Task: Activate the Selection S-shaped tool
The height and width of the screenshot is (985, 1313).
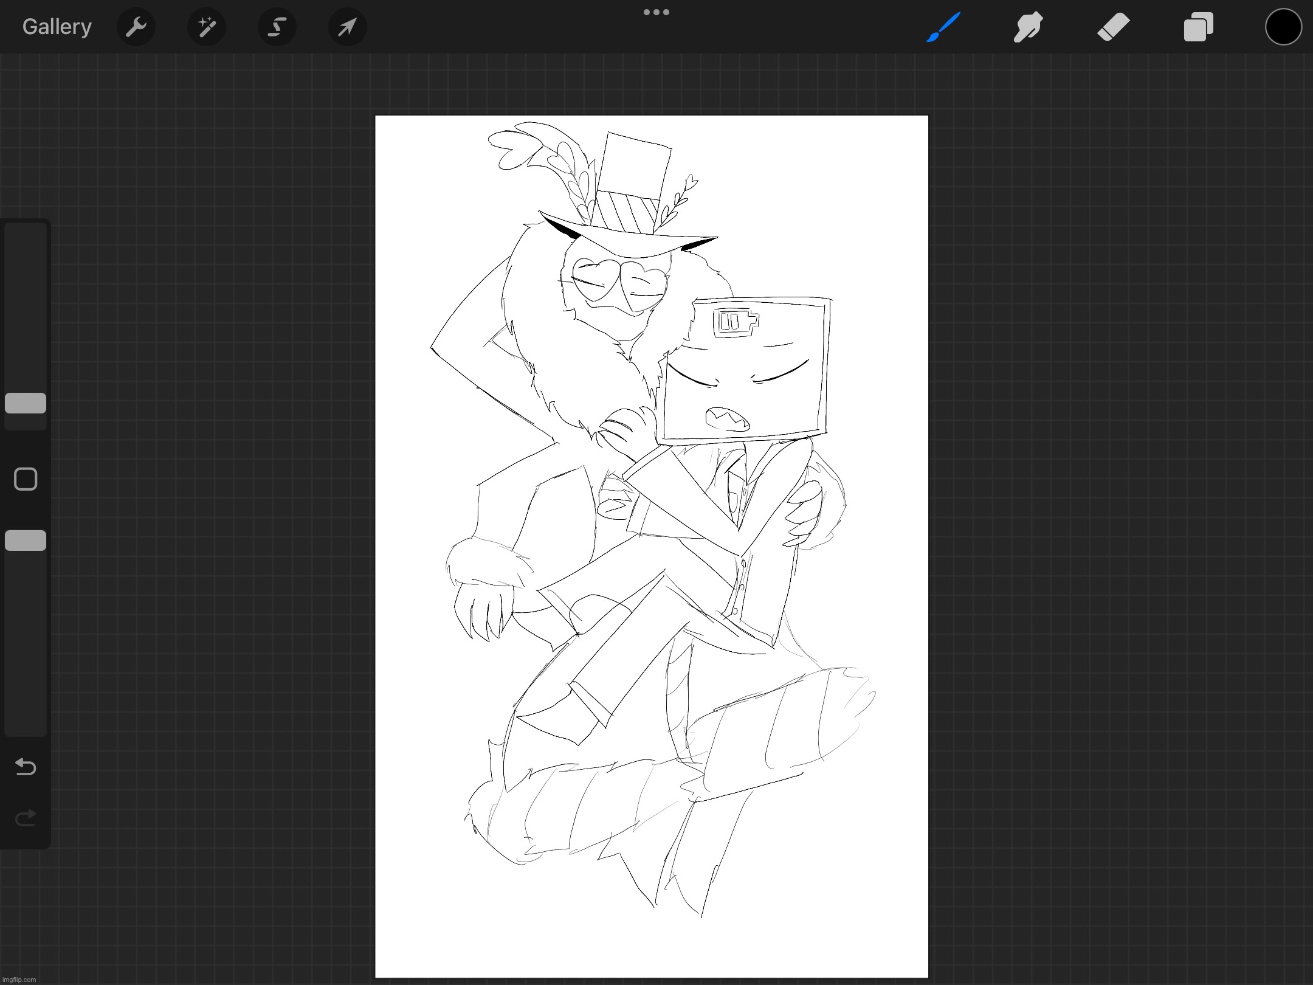Action: pos(277,27)
